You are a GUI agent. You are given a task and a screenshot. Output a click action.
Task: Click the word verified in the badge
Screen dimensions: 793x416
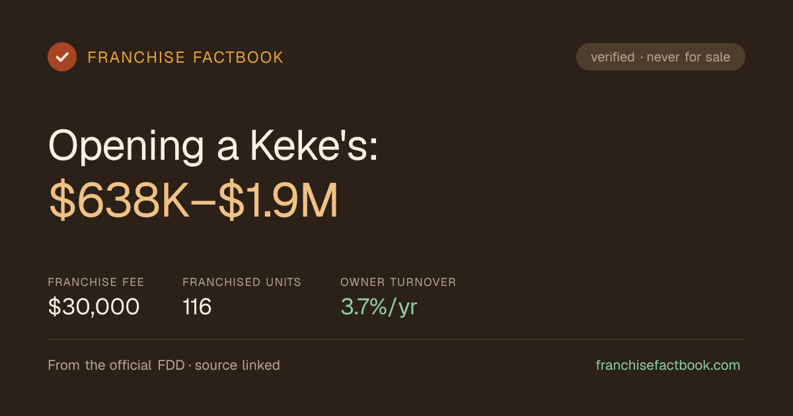click(x=613, y=57)
